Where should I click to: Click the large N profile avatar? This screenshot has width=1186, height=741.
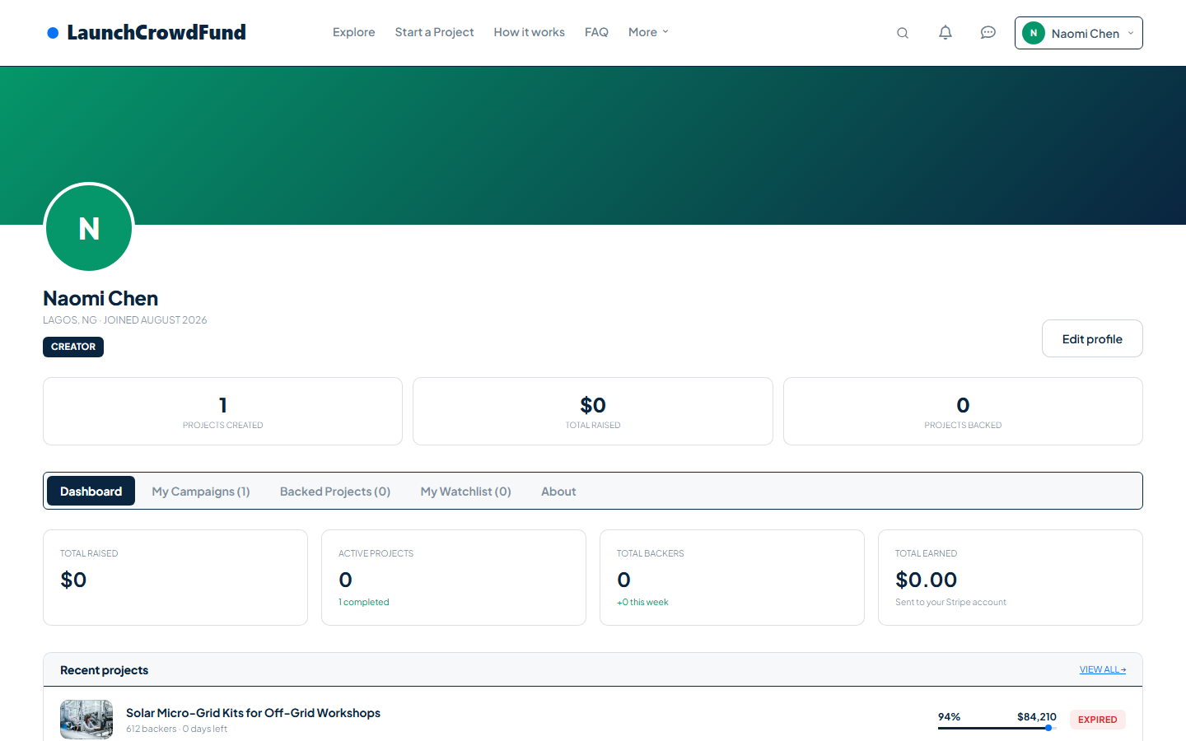click(x=89, y=228)
